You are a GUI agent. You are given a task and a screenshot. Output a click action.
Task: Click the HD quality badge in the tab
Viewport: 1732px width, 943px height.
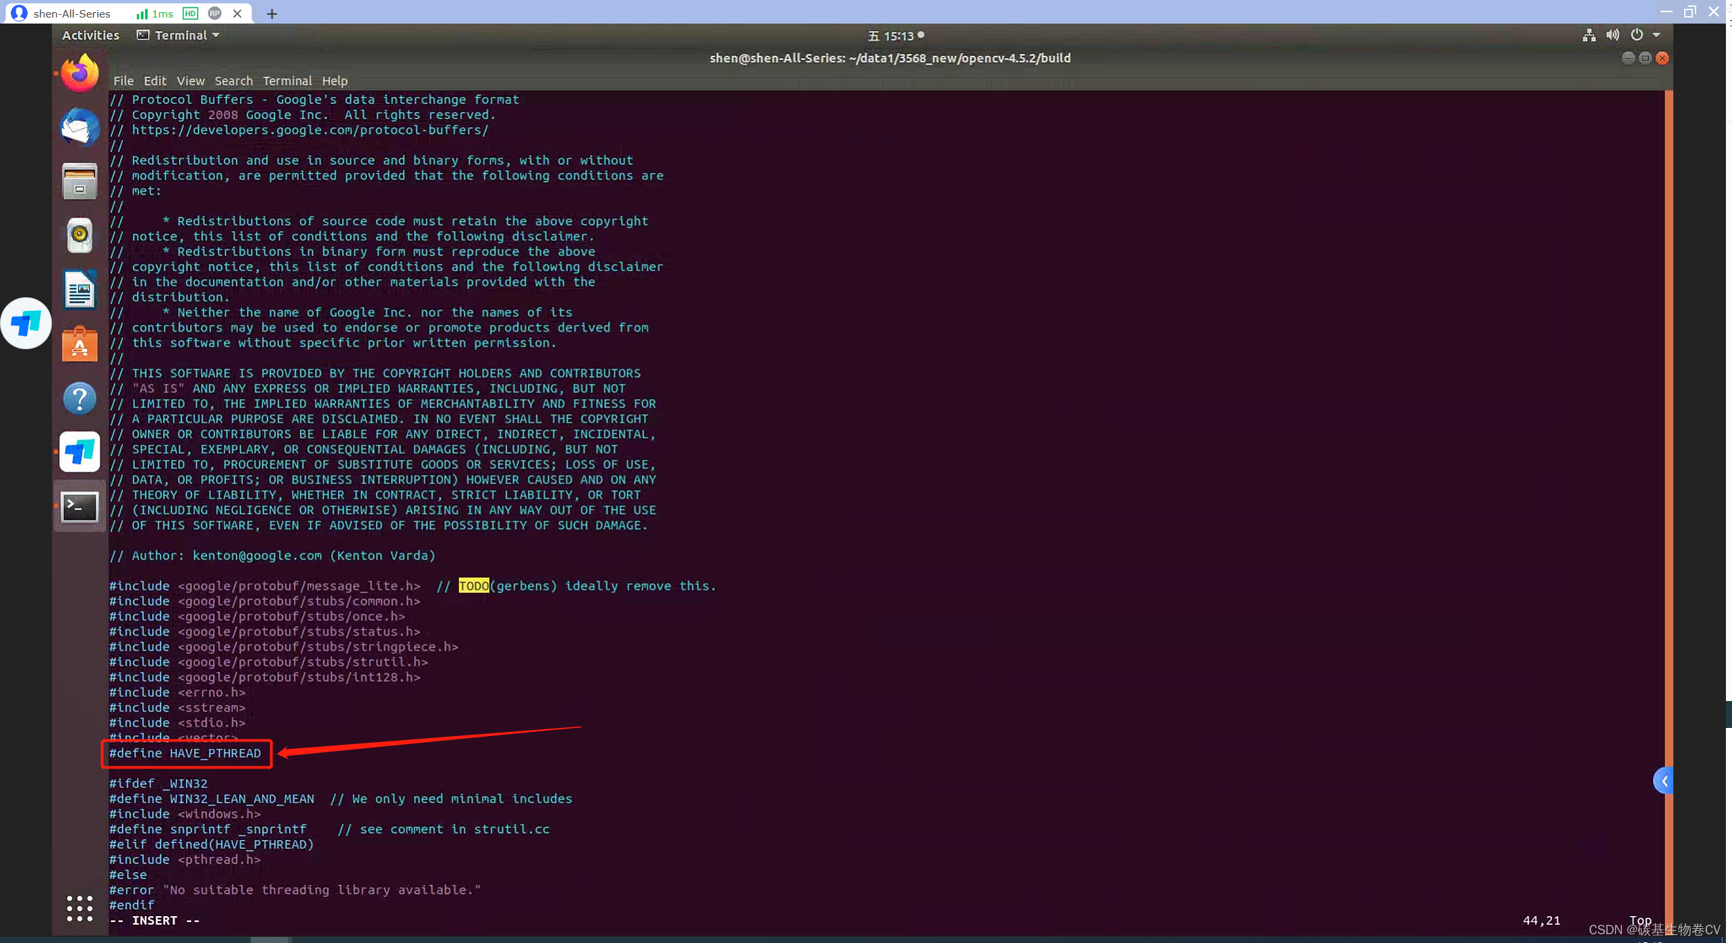(x=190, y=13)
